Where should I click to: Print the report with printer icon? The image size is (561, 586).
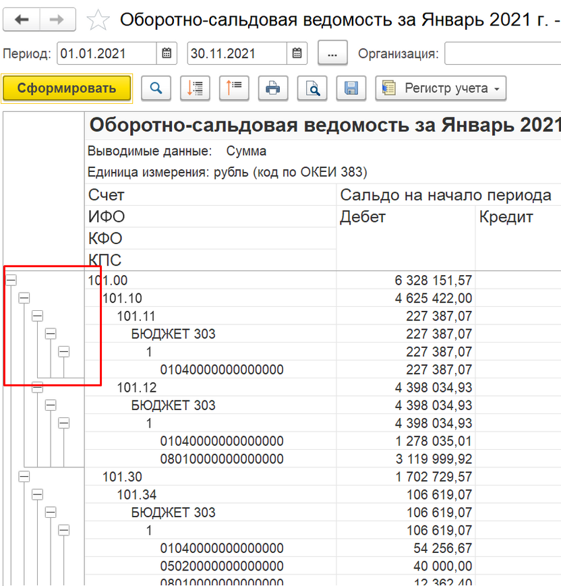coord(273,88)
